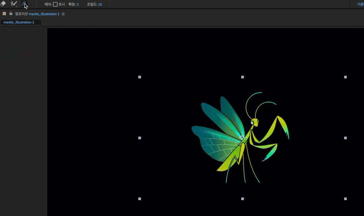Click the 확장 value of 3
364x216 pixels.
[77, 4]
